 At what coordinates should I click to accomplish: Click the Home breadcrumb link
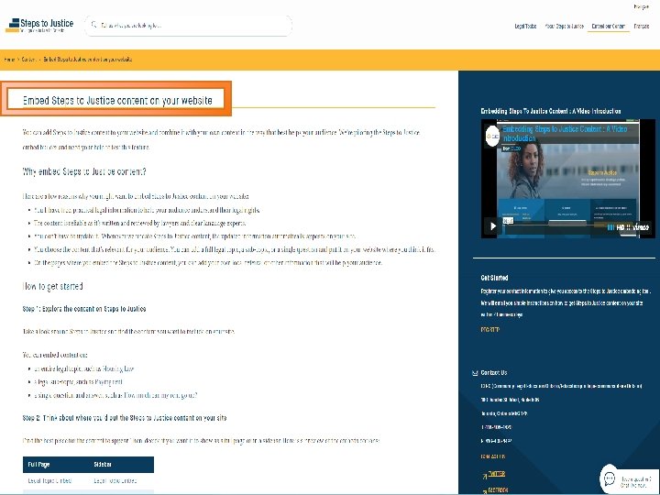point(9,60)
